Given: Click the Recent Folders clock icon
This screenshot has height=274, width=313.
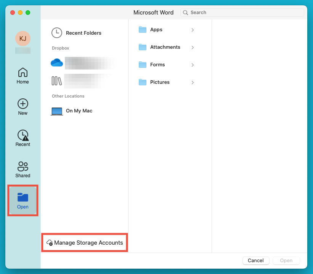Looking at the screenshot, I should coord(57,33).
